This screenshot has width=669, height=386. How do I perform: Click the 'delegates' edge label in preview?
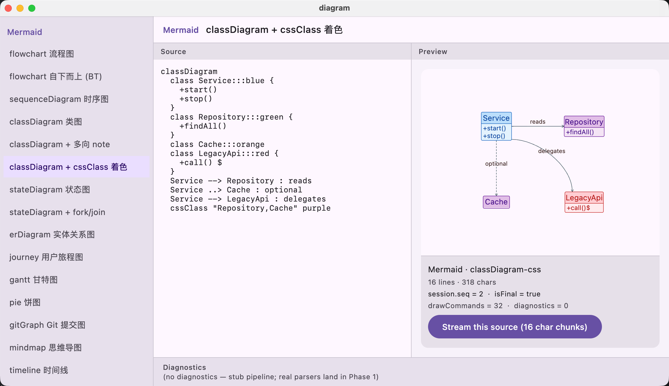(x=552, y=151)
